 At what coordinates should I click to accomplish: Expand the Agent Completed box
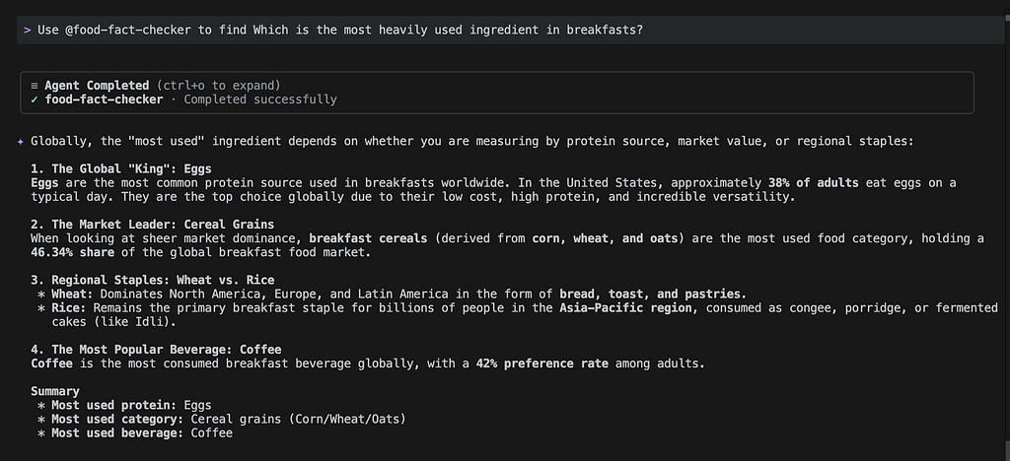pyautogui.click(x=497, y=93)
